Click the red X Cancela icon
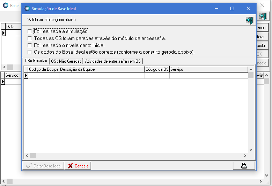 pos(70,166)
